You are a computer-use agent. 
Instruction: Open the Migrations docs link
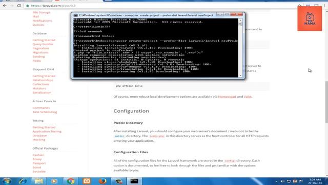click(40, 52)
